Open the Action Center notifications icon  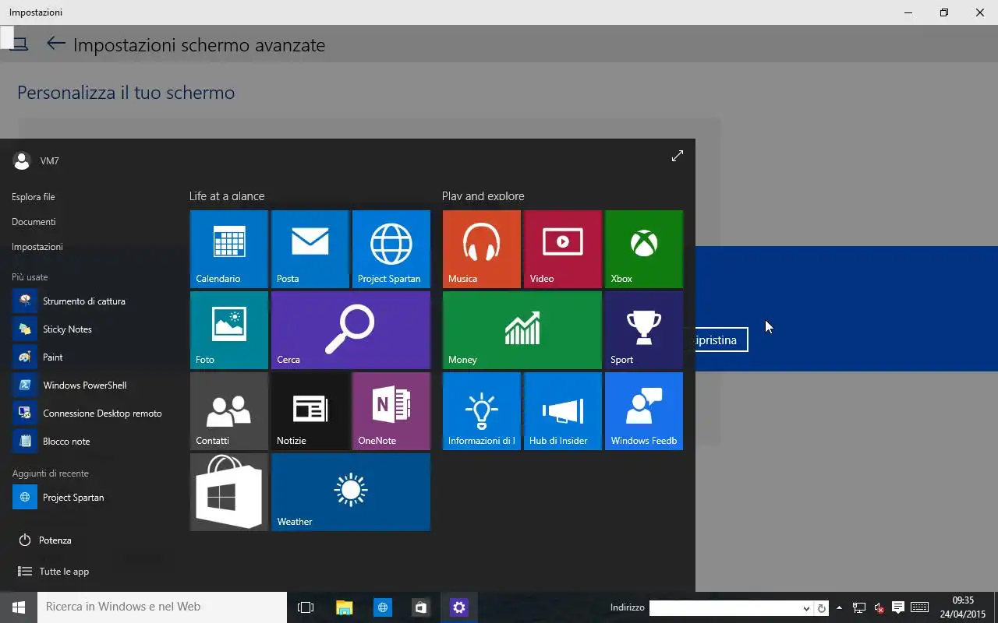coord(898,607)
